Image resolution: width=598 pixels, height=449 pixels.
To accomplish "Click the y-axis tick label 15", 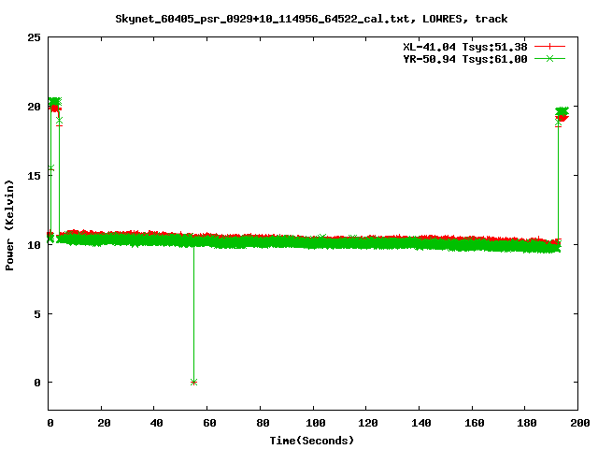I will click(34, 176).
